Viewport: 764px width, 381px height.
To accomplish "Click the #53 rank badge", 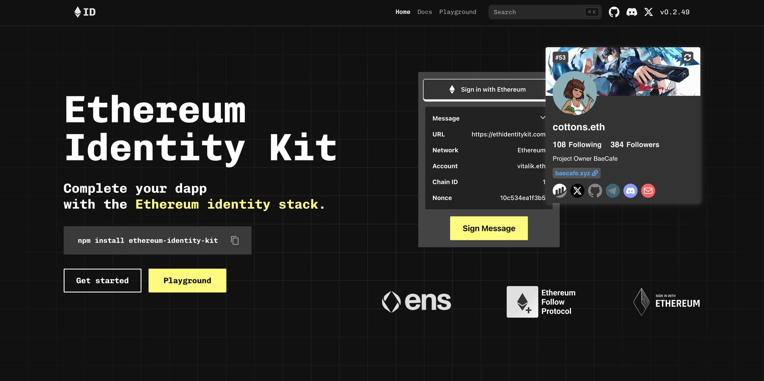I will click(560, 58).
